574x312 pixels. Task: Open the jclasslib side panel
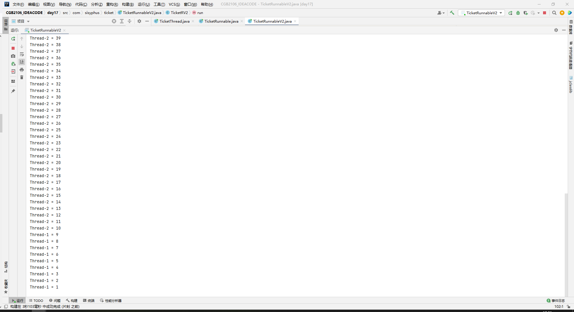point(571,84)
